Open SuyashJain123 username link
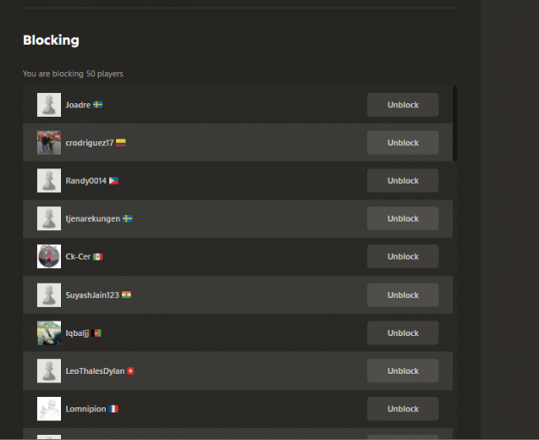The height and width of the screenshot is (440, 539). [x=92, y=296]
